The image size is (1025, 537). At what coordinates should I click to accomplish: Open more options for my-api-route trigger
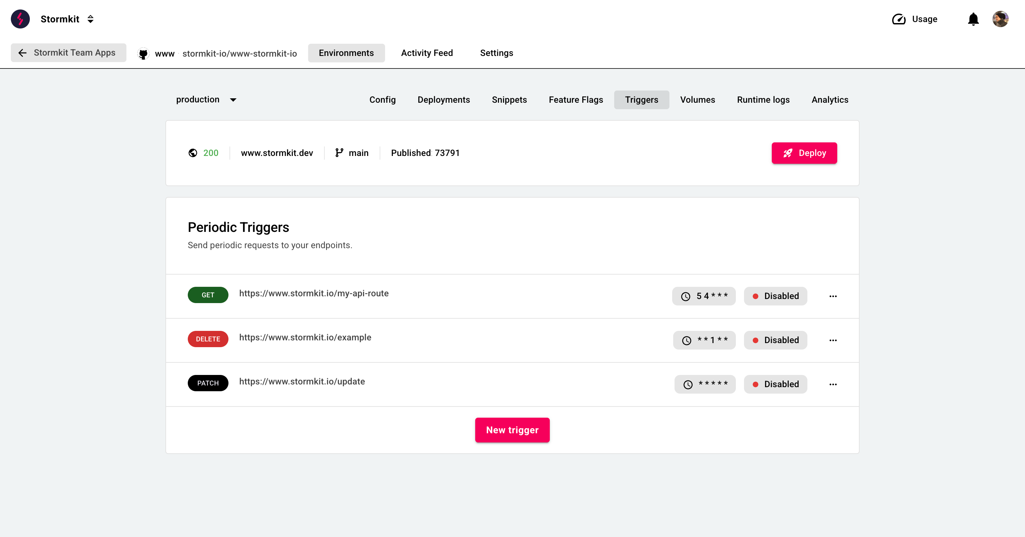coord(832,296)
